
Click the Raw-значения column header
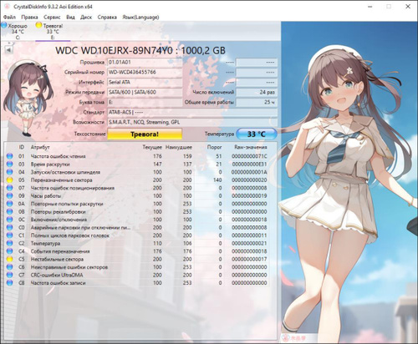coord(251,147)
